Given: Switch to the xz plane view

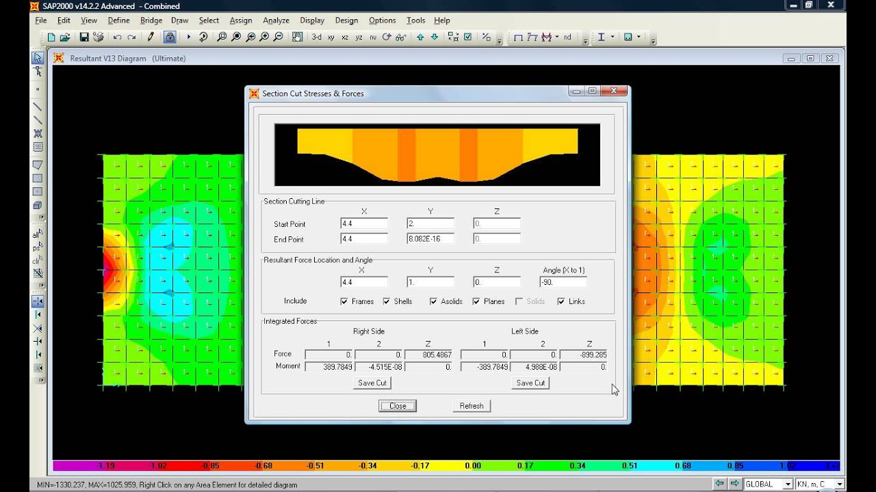Looking at the screenshot, I should (345, 37).
